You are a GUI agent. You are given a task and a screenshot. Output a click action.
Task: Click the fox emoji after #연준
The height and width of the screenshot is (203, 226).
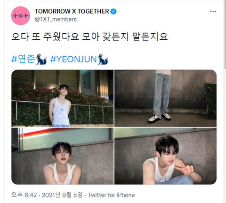pos(41,59)
